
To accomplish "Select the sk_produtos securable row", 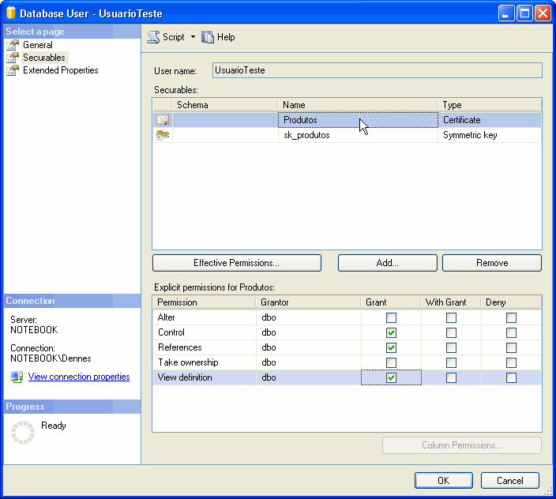I will pyautogui.click(x=306, y=135).
